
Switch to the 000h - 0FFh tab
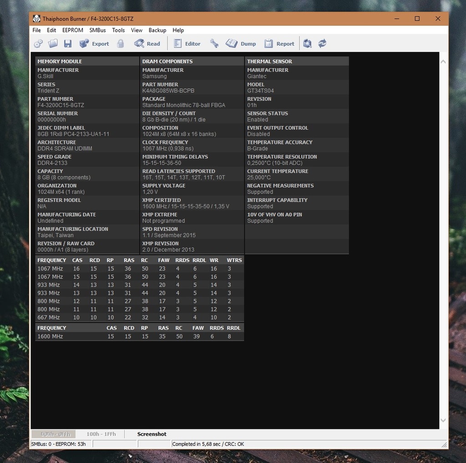pos(54,434)
